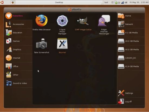
Task: Click 'CANON_DC' label text
Action: [x=131, y=58]
